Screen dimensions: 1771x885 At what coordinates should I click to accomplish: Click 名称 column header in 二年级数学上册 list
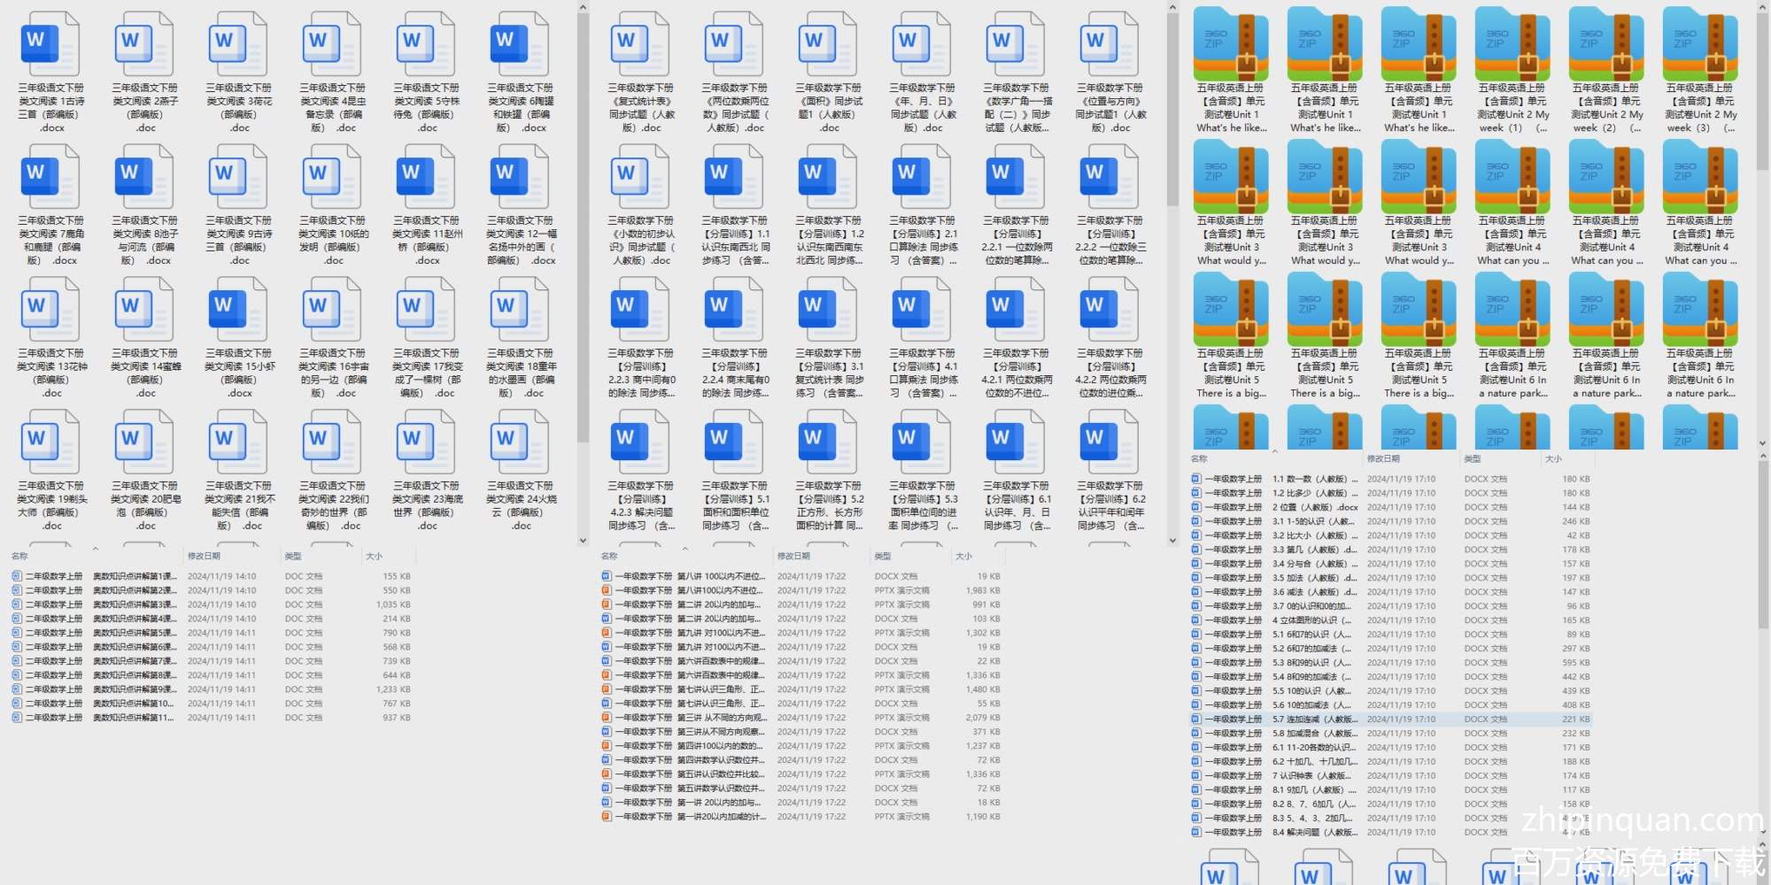[19, 557]
